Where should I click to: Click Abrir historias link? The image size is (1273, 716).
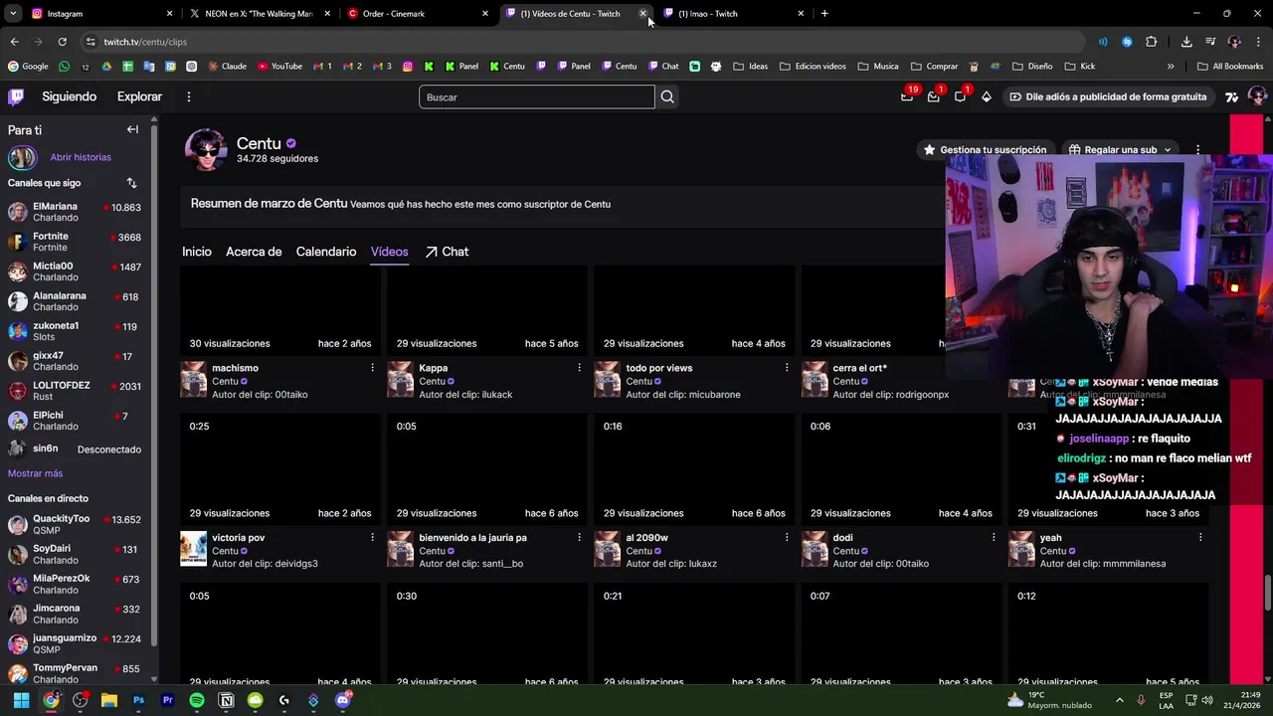coord(81,157)
